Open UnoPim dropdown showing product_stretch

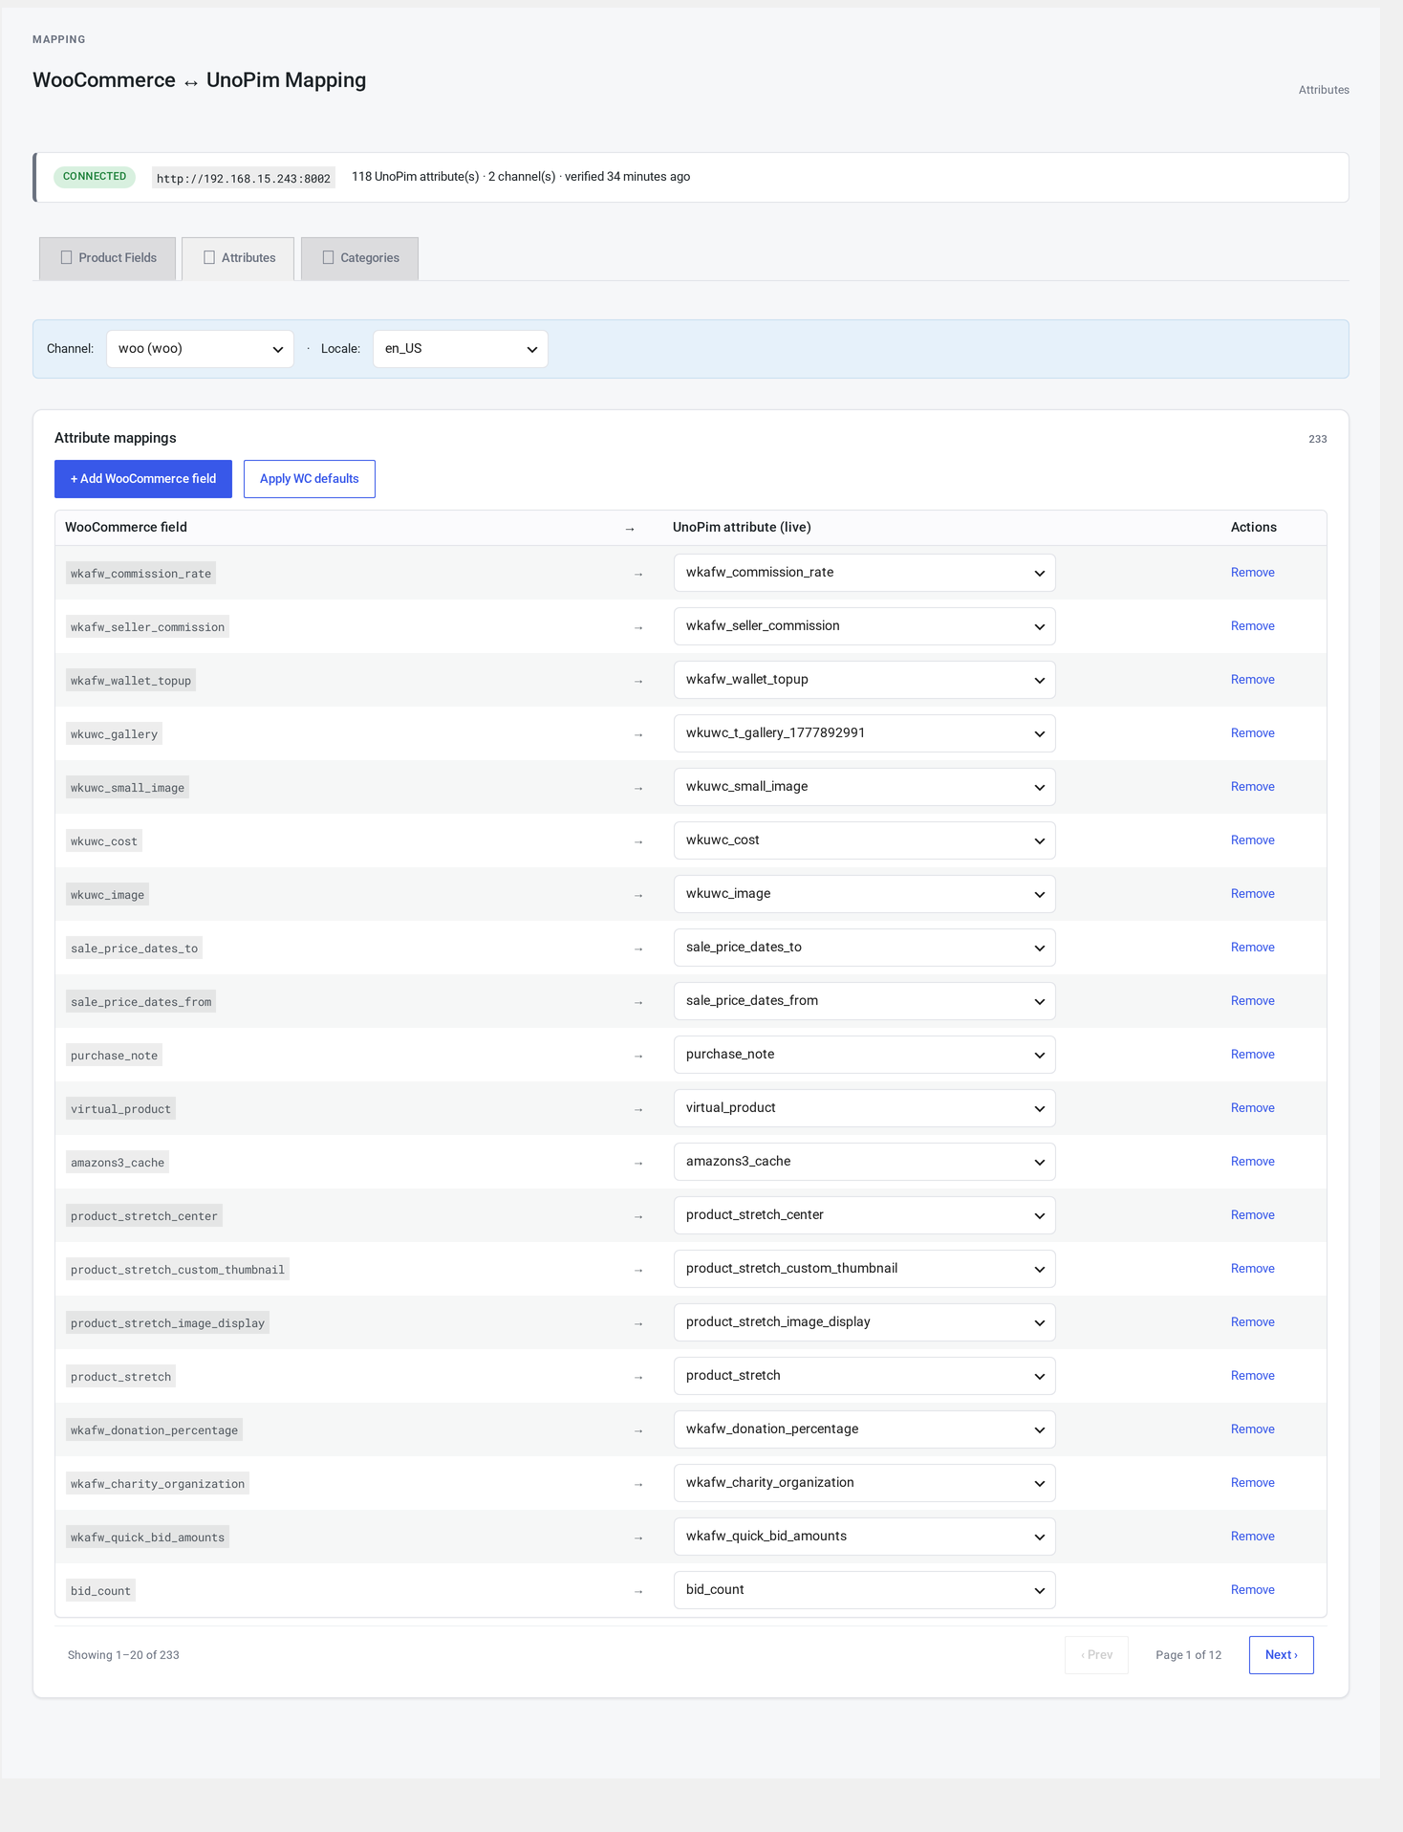(864, 1376)
